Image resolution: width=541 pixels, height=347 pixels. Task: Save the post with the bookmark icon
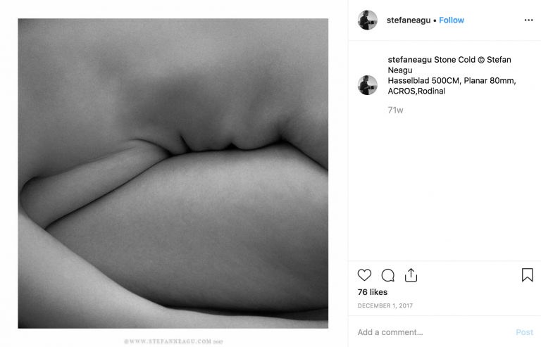tap(527, 275)
